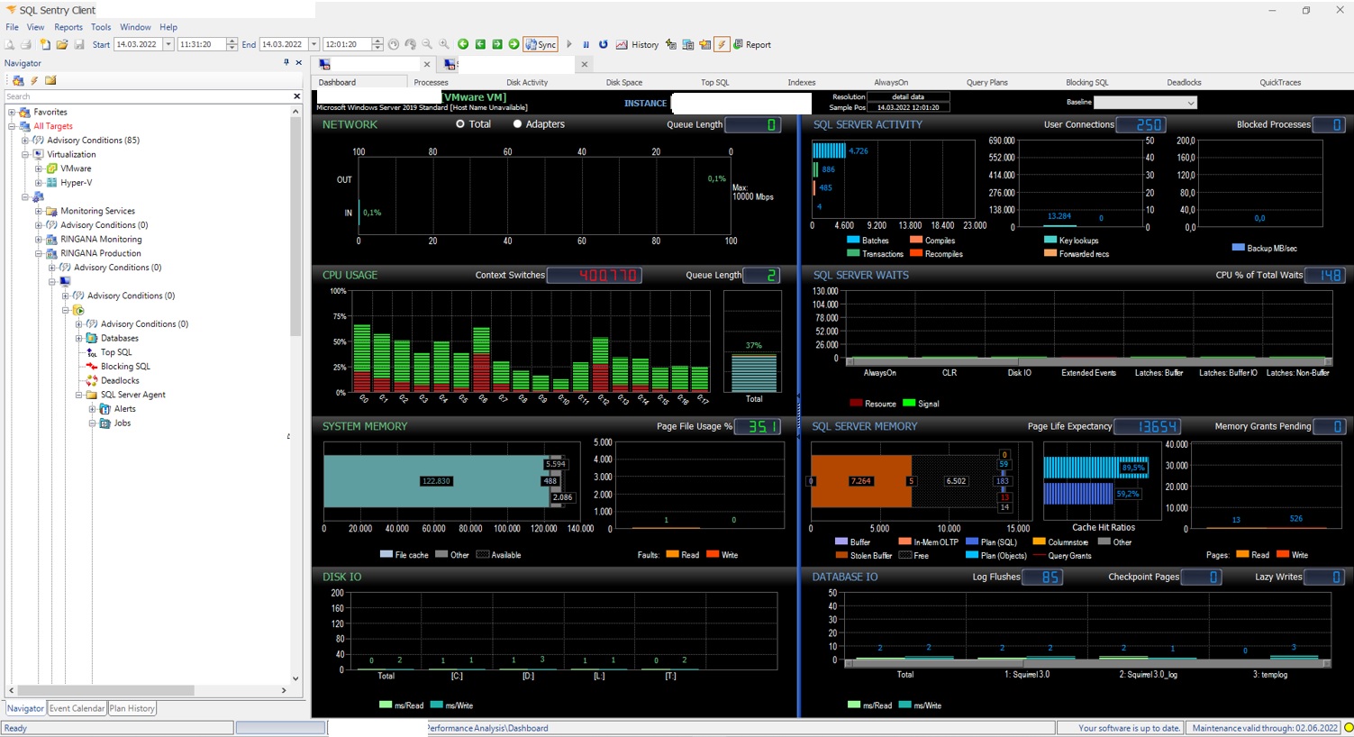The image size is (1354, 737).
Task: Click the Report button
Action: (751, 44)
